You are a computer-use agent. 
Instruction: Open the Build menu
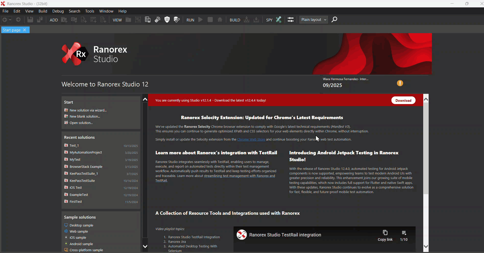[x=43, y=11]
